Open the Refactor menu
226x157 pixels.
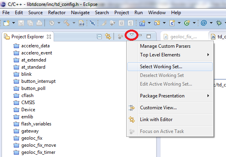tap(57, 13)
